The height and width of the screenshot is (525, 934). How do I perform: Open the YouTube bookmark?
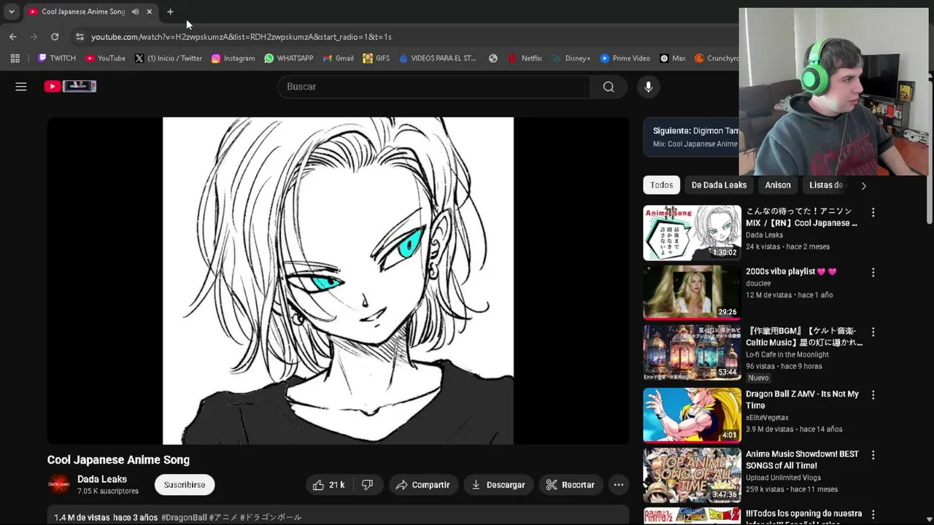click(x=105, y=58)
